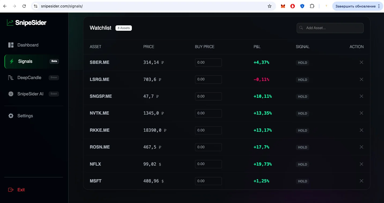The image size is (384, 203).
Task: Select the LSRG.ME asset name
Action: coord(99,79)
